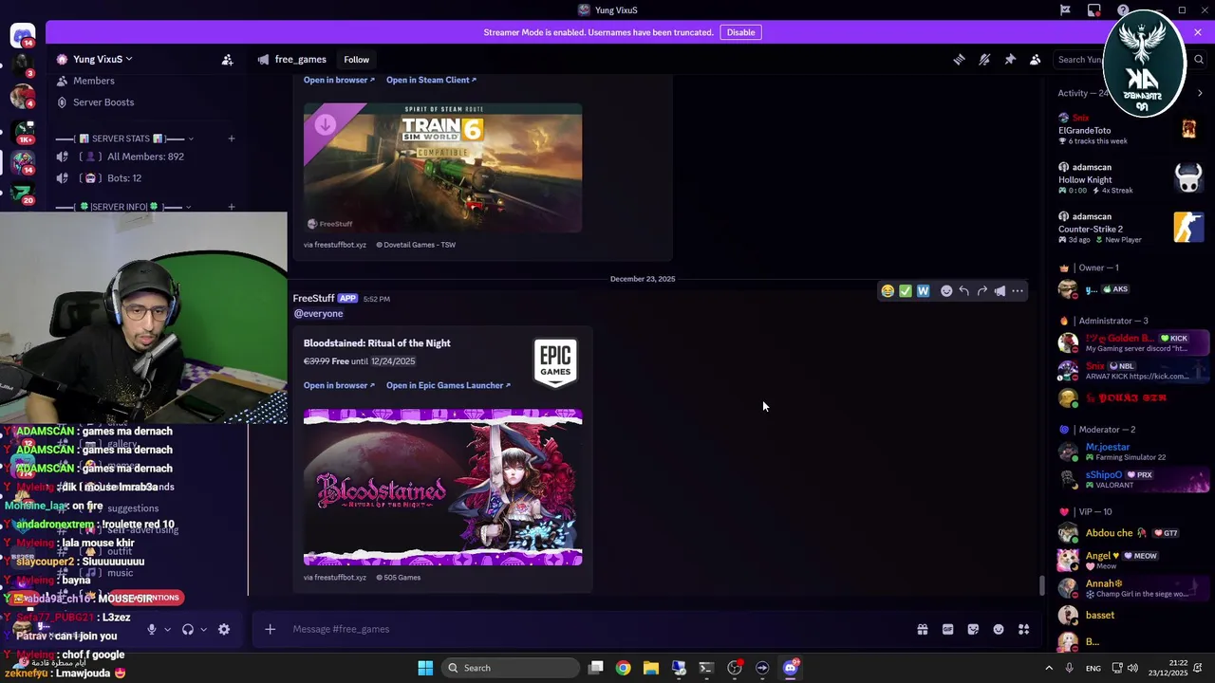Viewport: 1215px width, 683px height.
Task: Reply to the FreeStuff message
Action: pyautogui.click(x=964, y=291)
